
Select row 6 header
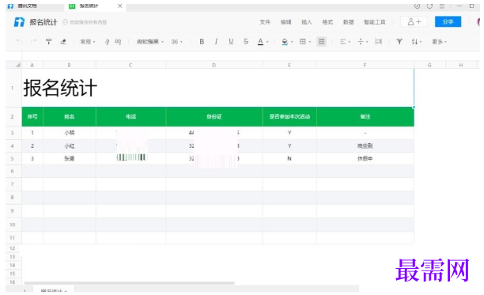point(13,172)
